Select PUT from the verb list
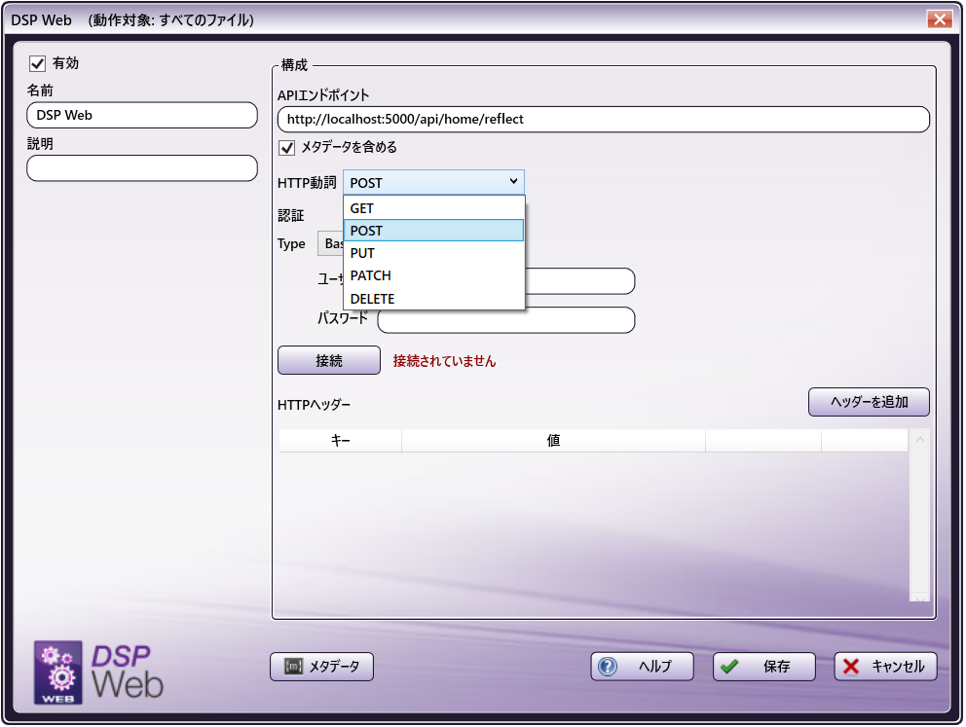 [434, 254]
